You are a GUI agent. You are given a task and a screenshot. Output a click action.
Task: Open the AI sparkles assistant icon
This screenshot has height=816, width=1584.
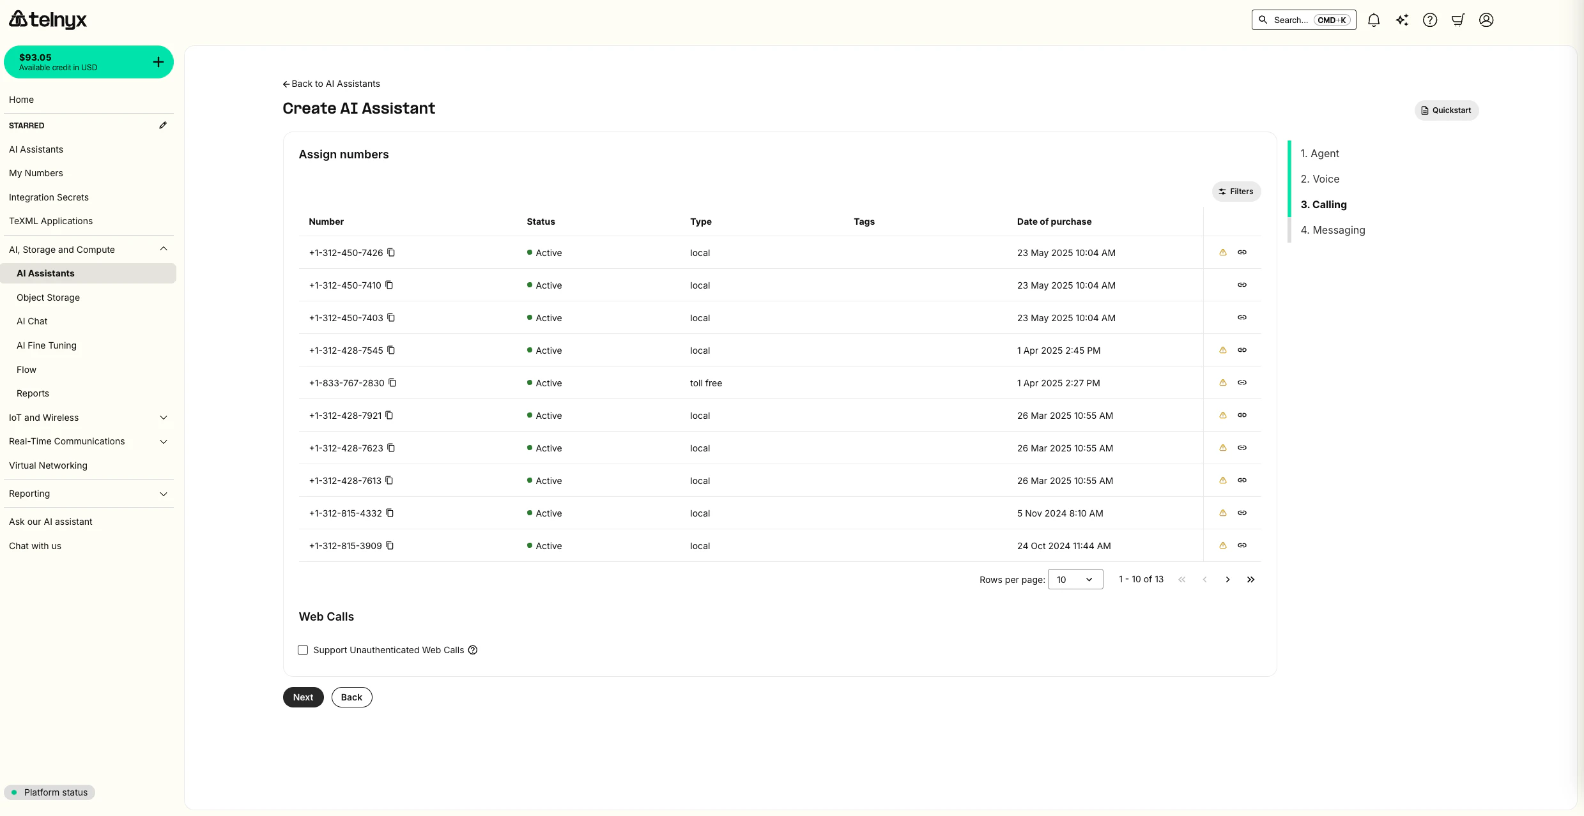tap(1402, 20)
